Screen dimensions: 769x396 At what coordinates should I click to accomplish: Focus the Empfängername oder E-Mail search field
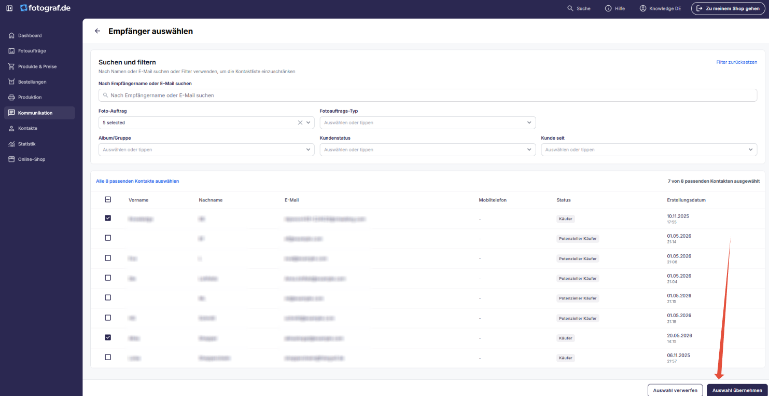coord(428,95)
